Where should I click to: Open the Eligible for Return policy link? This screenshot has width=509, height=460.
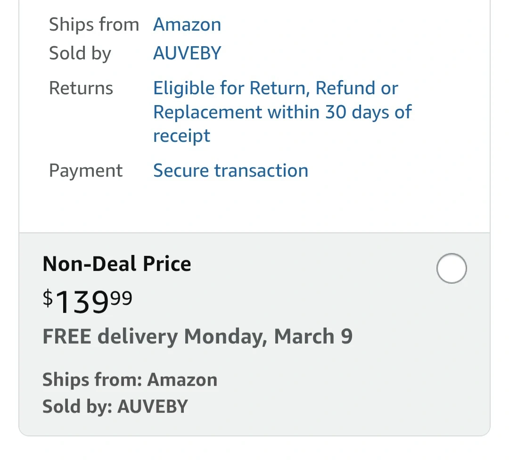click(276, 88)
